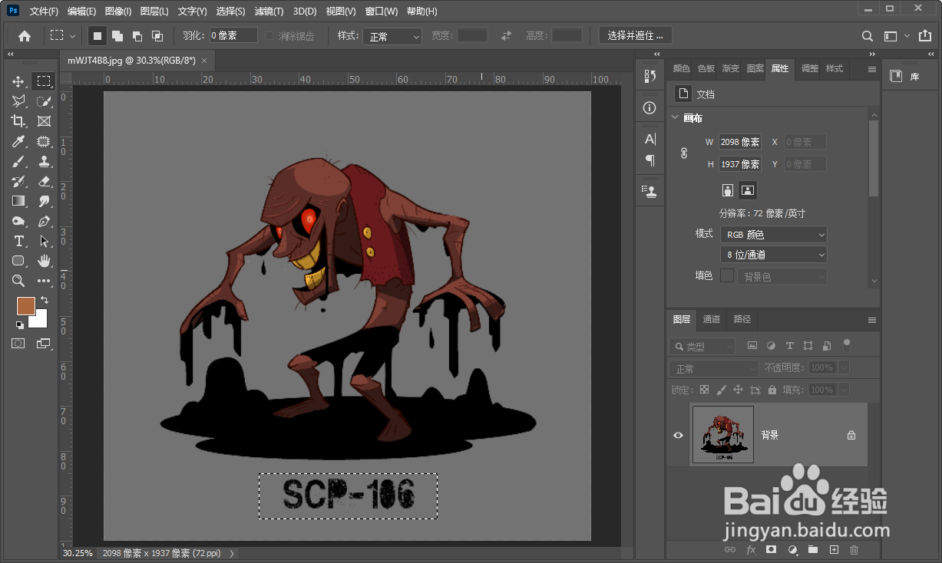This screenshot has width=942, height=563.
Task: Click the feather 羽化 input field
Action: [233, 35]
